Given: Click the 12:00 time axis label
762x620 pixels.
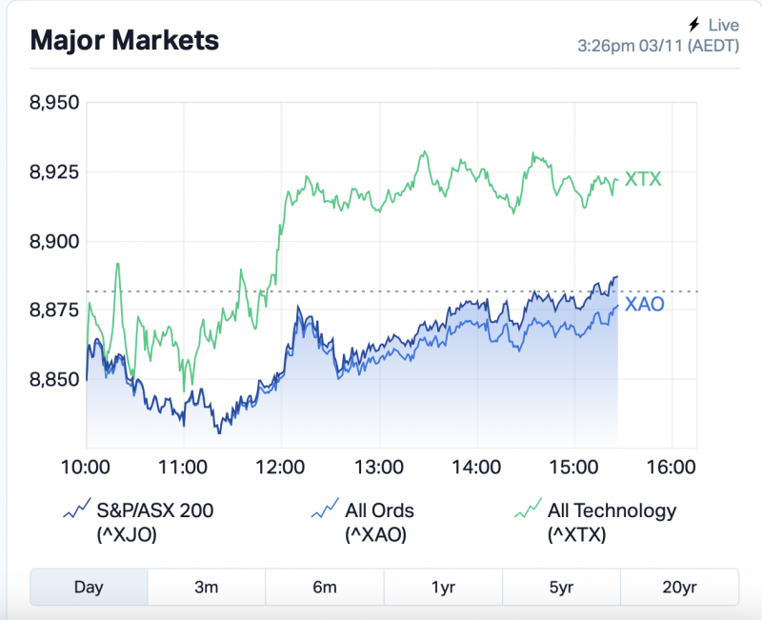Looking at the screenshot, I should point(281,468).
